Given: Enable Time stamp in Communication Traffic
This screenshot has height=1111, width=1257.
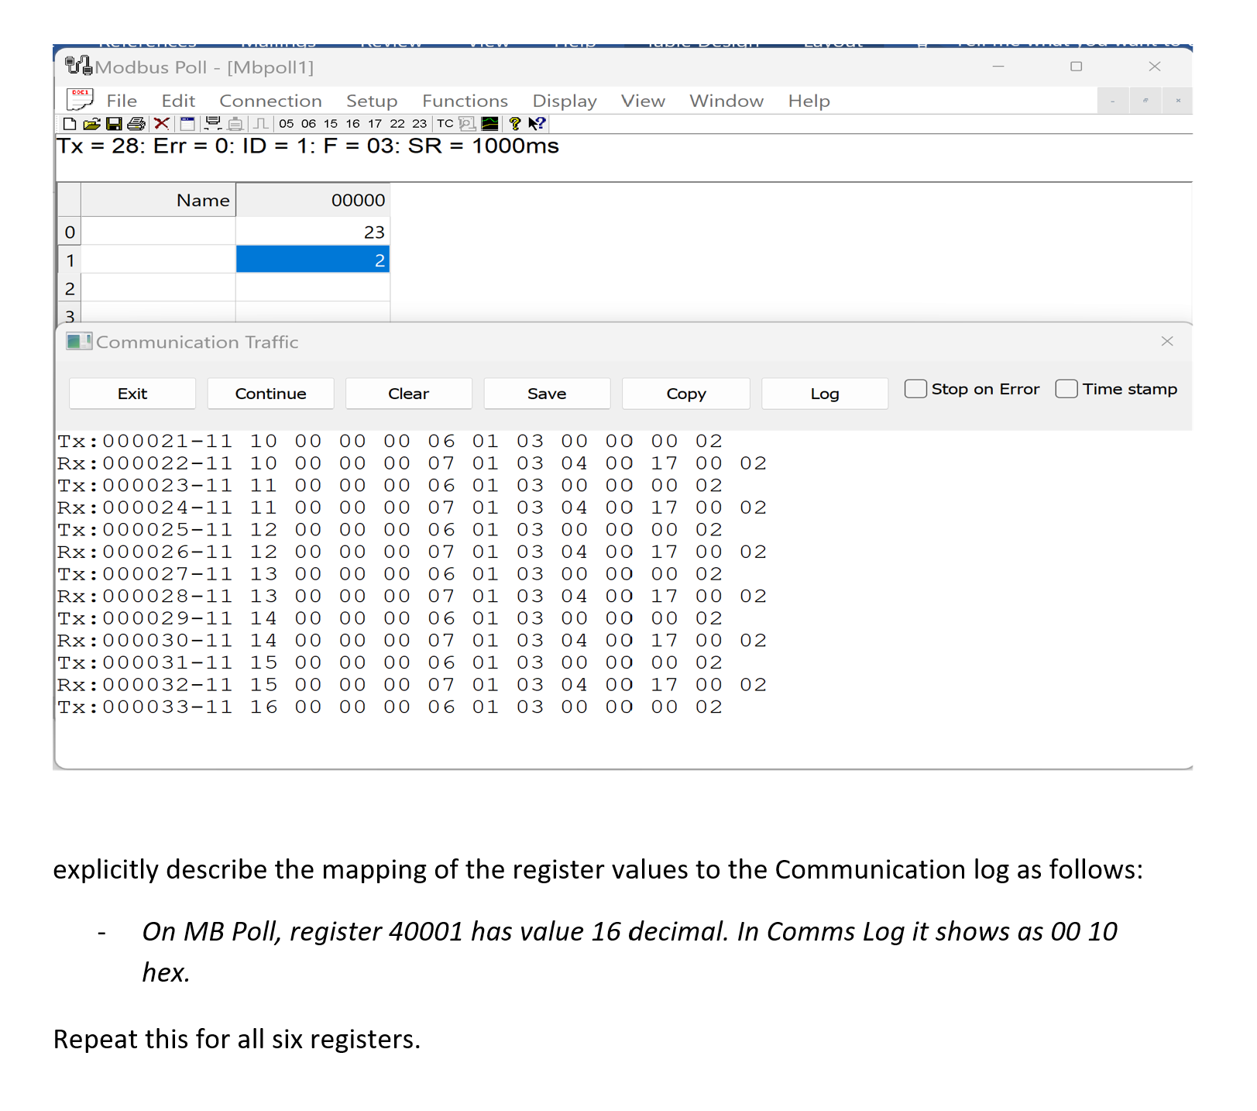Looking at the screenshot, I should 1067,389.
